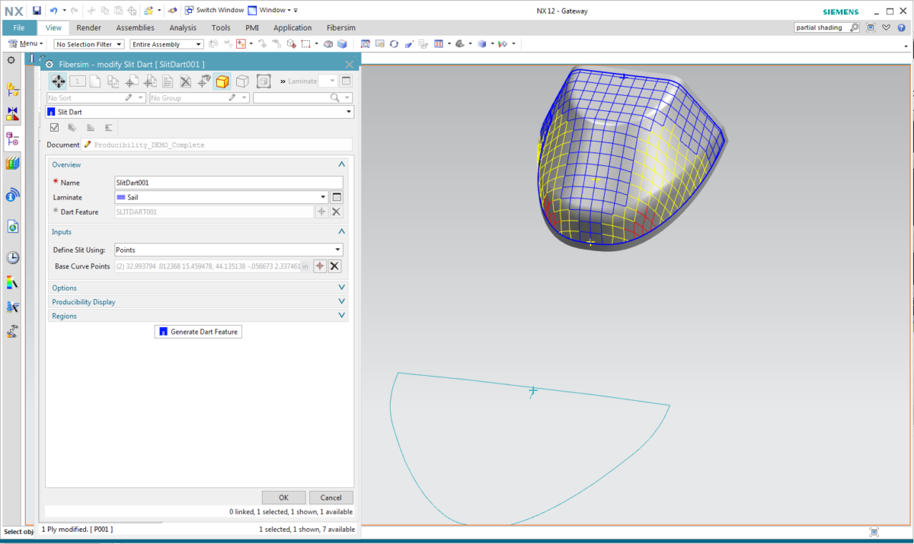
Task: Open the Part Navigator sidebar icon
Action: click(x=12, y=138)
